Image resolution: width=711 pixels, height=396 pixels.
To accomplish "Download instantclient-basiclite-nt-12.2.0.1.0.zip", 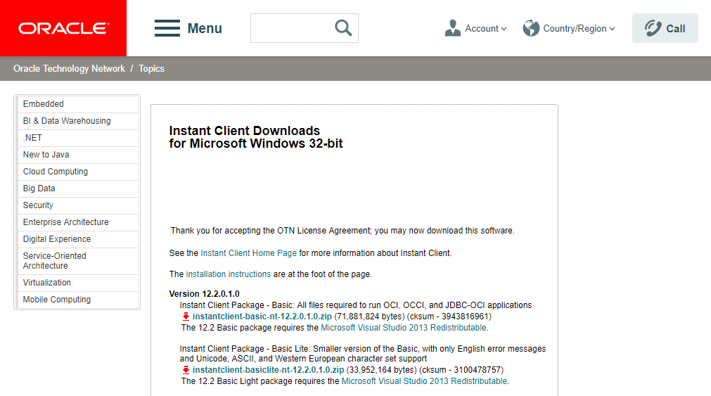I will pyautogui.click(x=268, y=370).
